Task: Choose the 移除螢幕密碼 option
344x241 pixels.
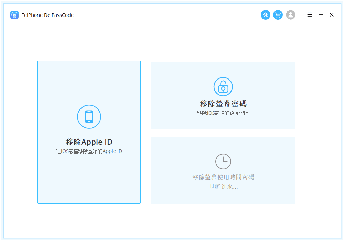Action: tap(223, 104)
